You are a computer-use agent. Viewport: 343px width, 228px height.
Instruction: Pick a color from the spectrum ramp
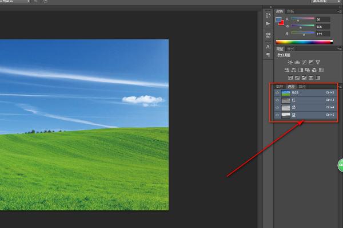[x=304, y=42]
